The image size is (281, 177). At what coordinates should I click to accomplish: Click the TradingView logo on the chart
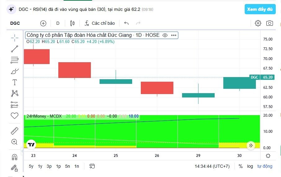31,145
